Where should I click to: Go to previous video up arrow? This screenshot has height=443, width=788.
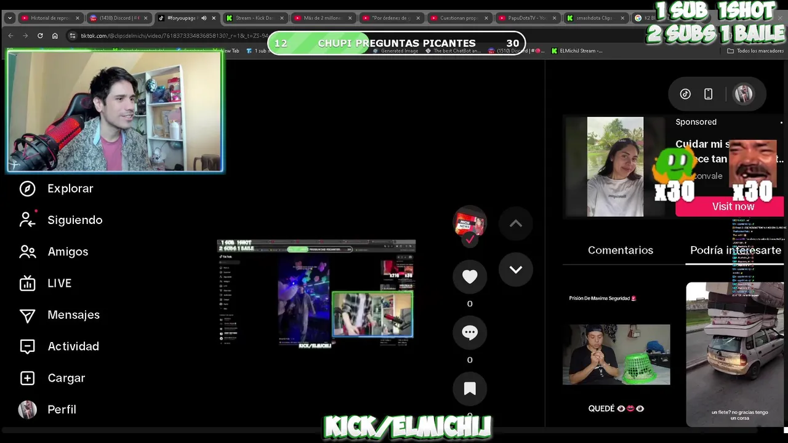[x=516, y=224]
